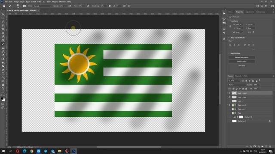
Task: Open the Flow dropdown arrow
Action: coord(84,6)
